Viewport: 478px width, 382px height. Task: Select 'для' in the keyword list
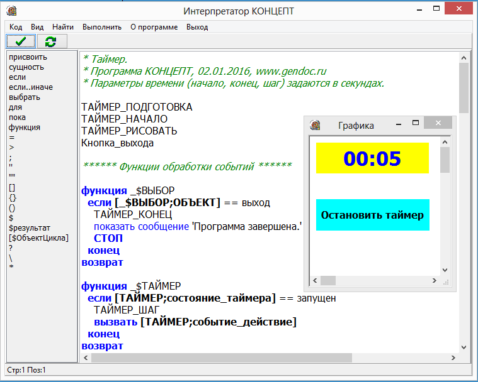coord(15,107)
